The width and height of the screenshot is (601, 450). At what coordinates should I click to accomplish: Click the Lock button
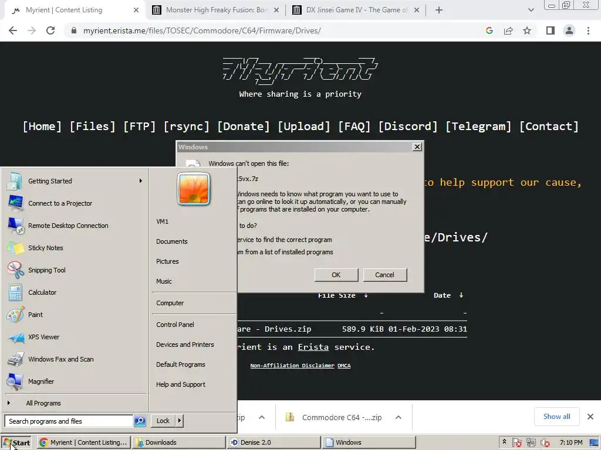point(163,421)
